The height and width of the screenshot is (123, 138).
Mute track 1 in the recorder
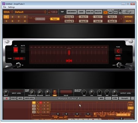48,103
